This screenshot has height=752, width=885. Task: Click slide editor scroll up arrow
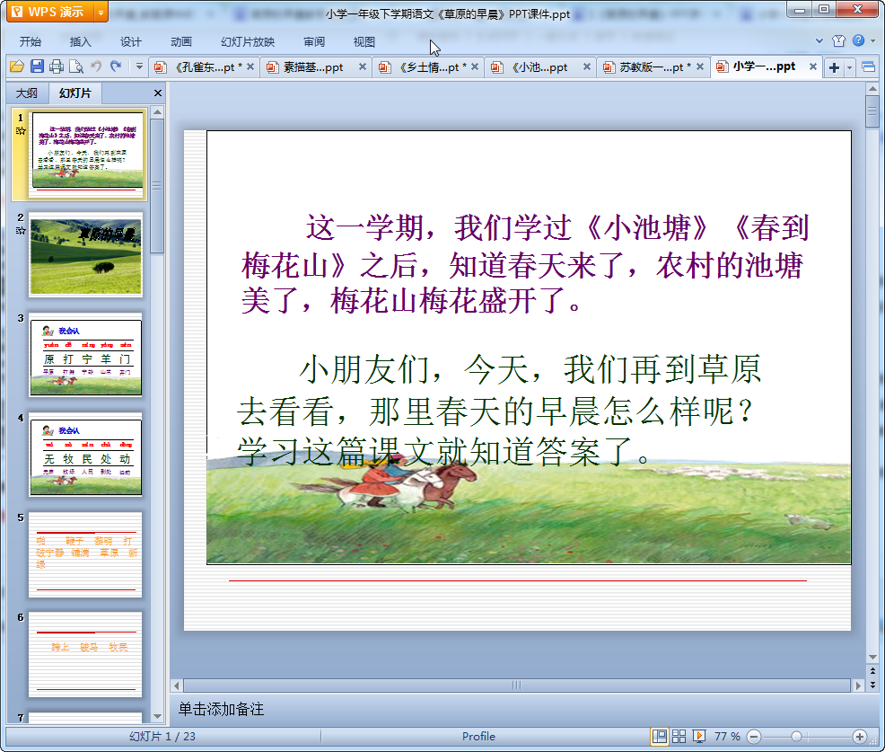click(x=872, y=89)
